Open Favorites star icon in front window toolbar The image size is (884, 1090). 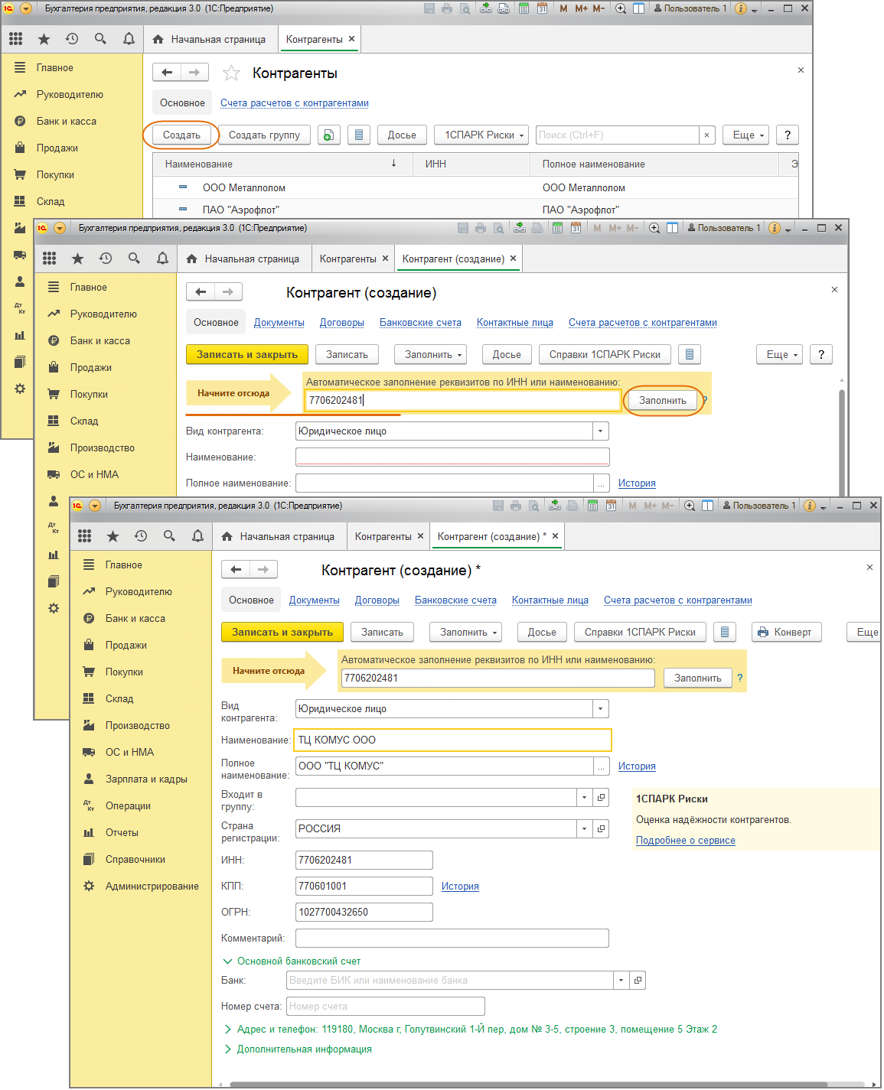(113, 536)
